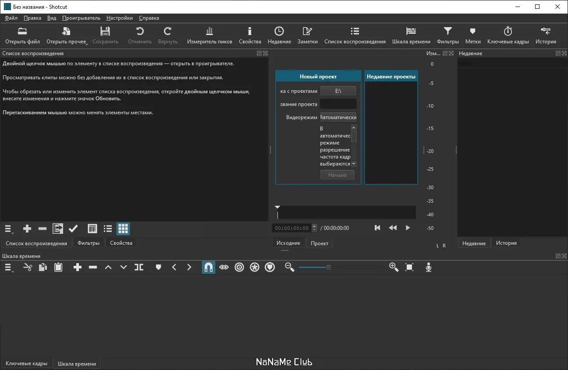Toggle the magnet snapping button in timeline
This screenshot has height=370, width=568.
[x=209, y=267]
